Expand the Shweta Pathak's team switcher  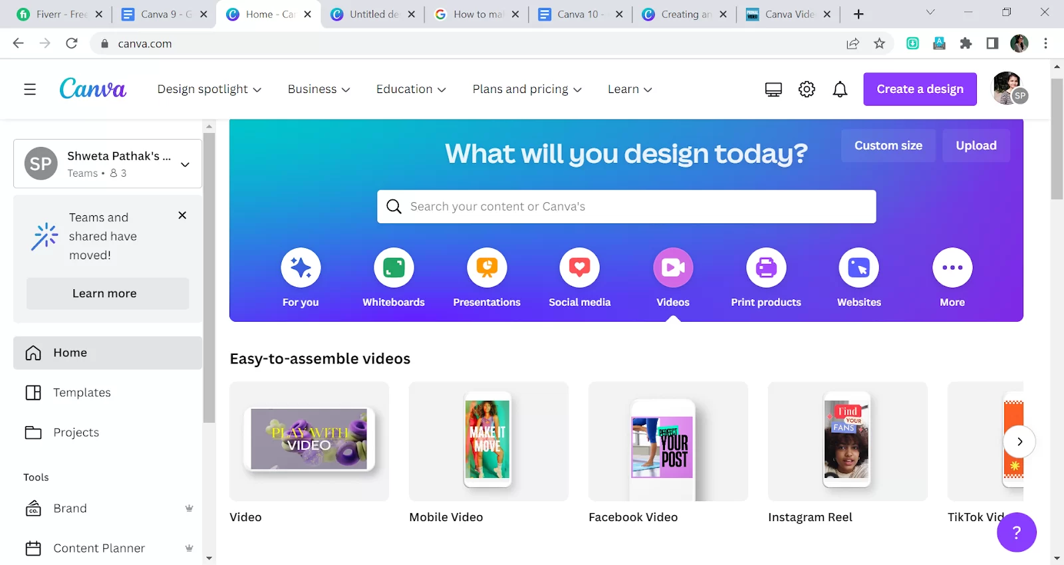(108, 164)
